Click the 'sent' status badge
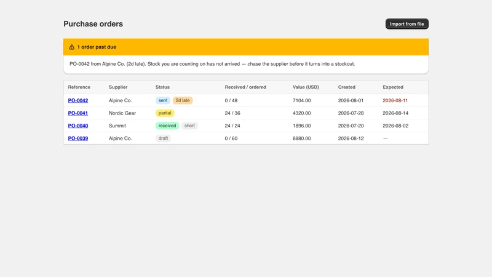 163,100
